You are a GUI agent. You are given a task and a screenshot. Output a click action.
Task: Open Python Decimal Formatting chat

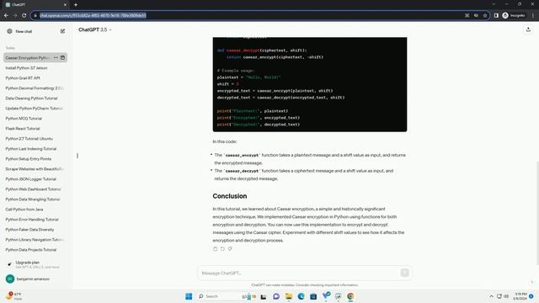[x=35, y=88]
